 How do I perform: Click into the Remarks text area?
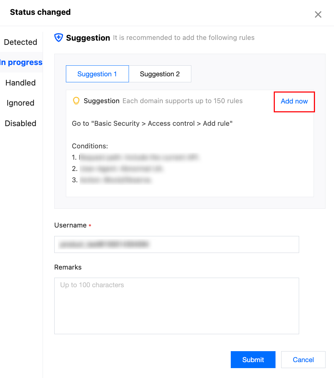pos(176,306)
